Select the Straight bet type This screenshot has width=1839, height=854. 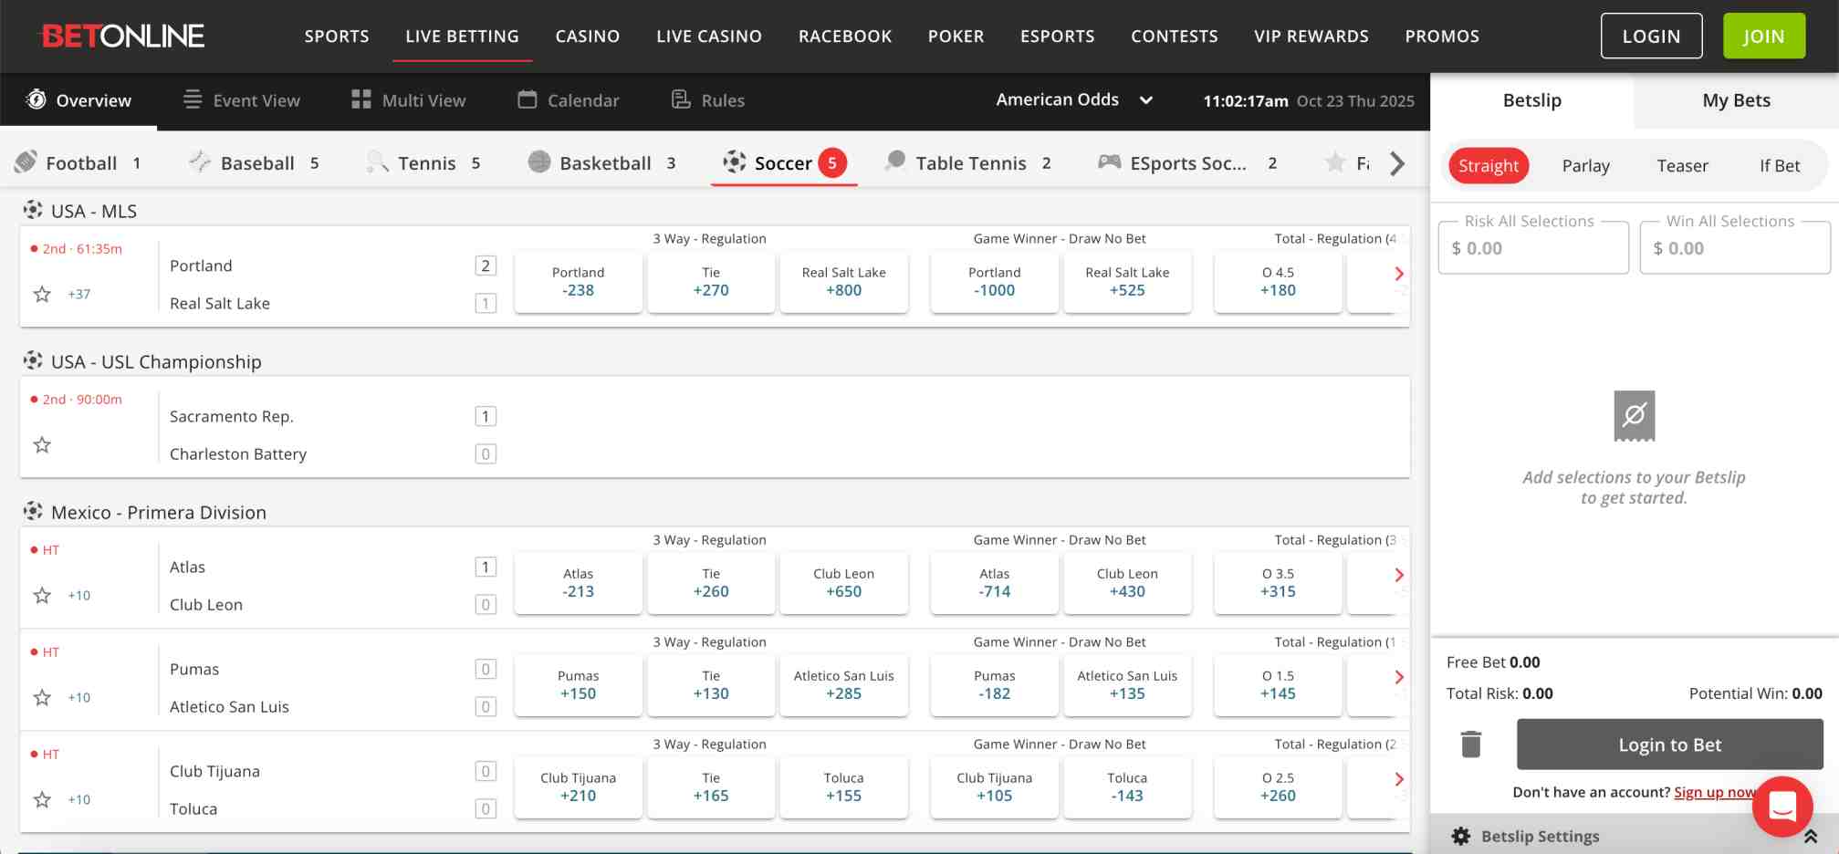(x=1489, y=165)
